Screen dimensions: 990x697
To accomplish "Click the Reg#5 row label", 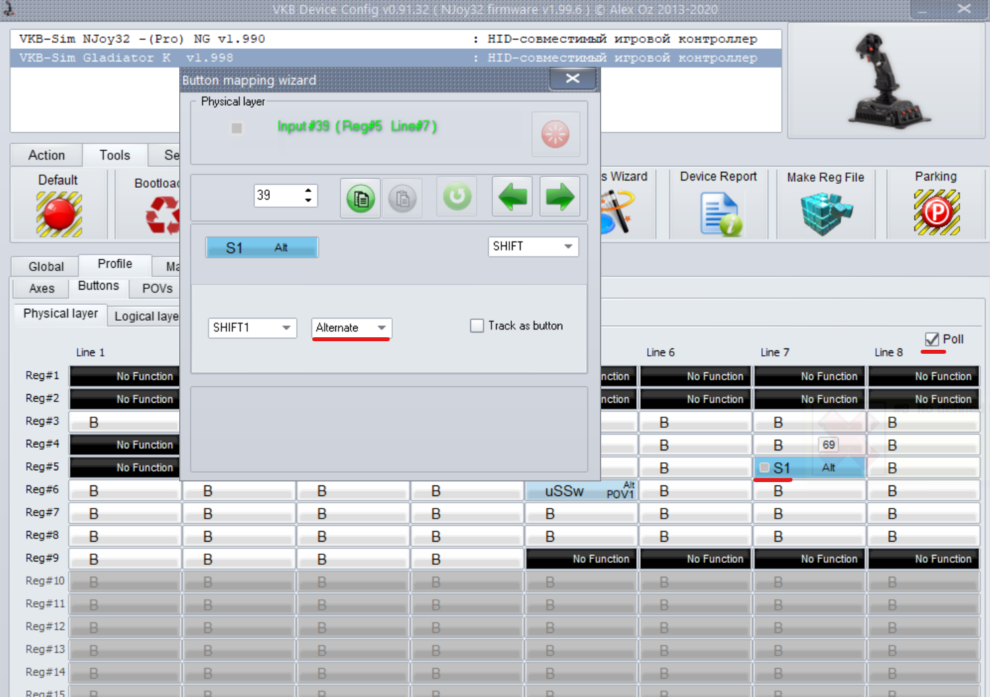I will click(42, 467).
